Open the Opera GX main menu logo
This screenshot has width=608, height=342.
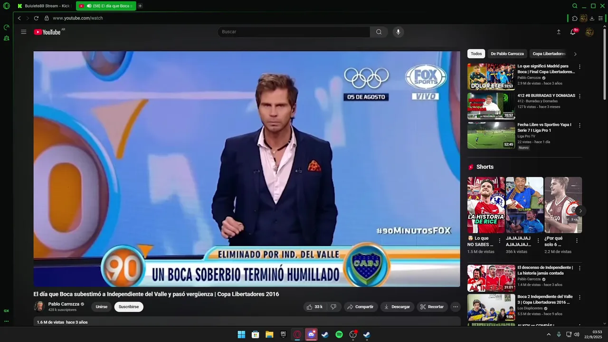(x=6, y=6)
